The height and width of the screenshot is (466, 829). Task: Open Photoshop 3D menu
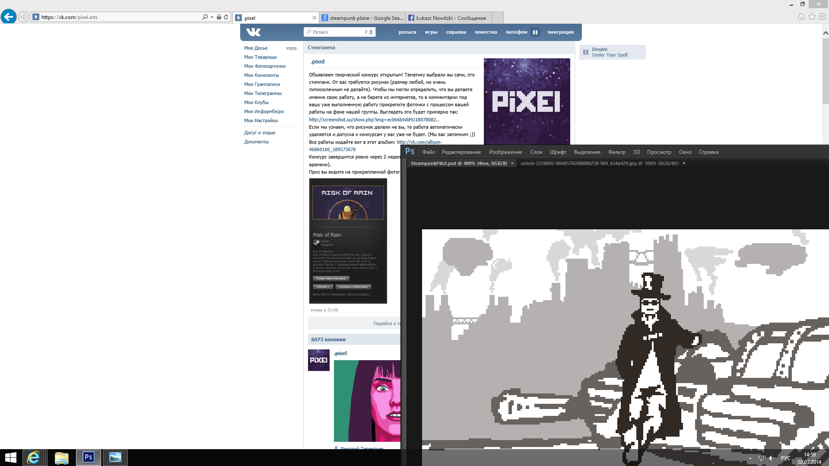(636, 152)
